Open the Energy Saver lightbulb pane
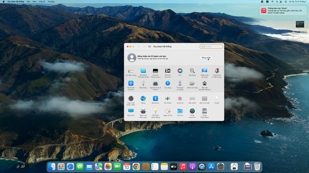This screenshot has height=173, width=309. 155,111
